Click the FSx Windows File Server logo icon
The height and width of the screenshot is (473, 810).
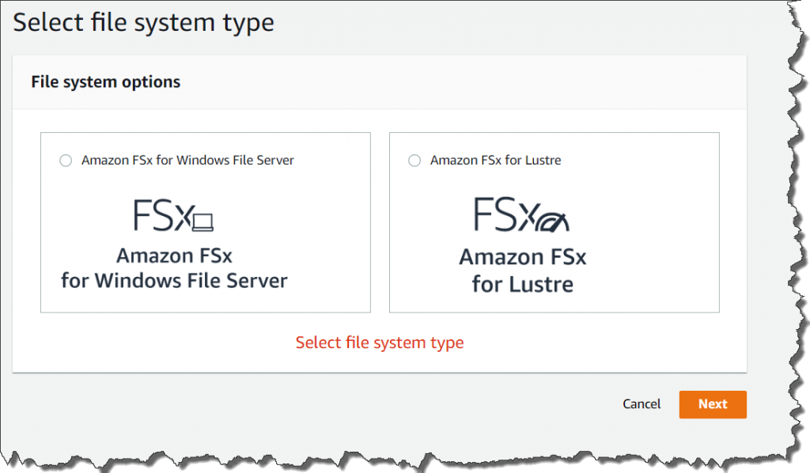point(173,215)
